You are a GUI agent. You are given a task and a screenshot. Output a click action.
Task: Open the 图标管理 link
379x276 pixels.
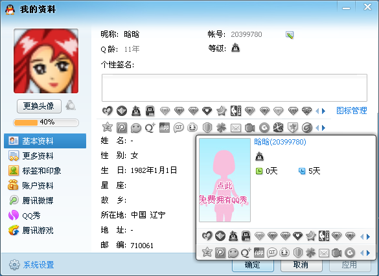coord(351,111)
